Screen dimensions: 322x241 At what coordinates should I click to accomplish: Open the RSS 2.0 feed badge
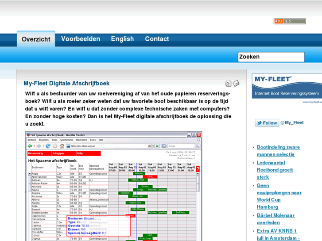(289, 21)
